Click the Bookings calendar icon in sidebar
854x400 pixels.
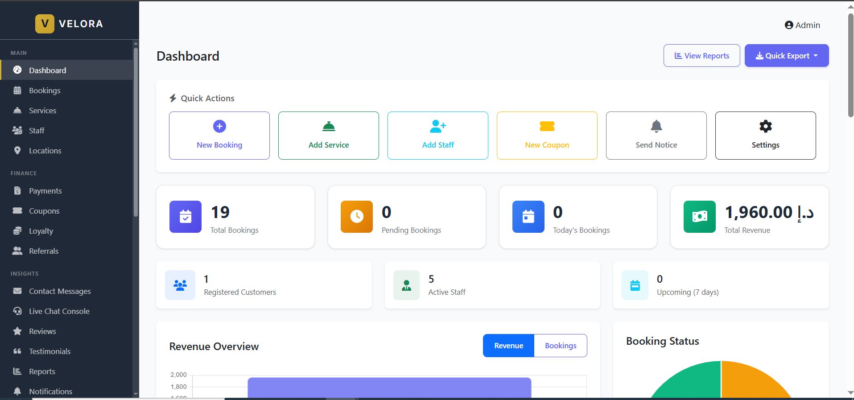pos(17,91)
